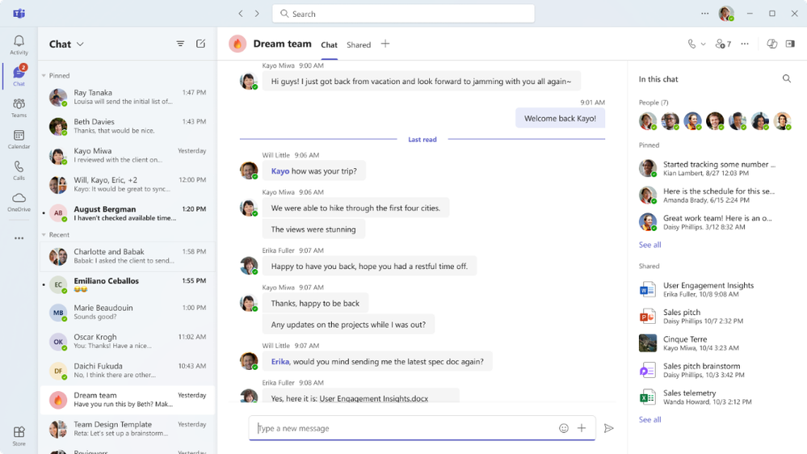807x454 pixels.
Task: Open Emiliano Ceballos unread chat
Action: click(x=128, y=284)
